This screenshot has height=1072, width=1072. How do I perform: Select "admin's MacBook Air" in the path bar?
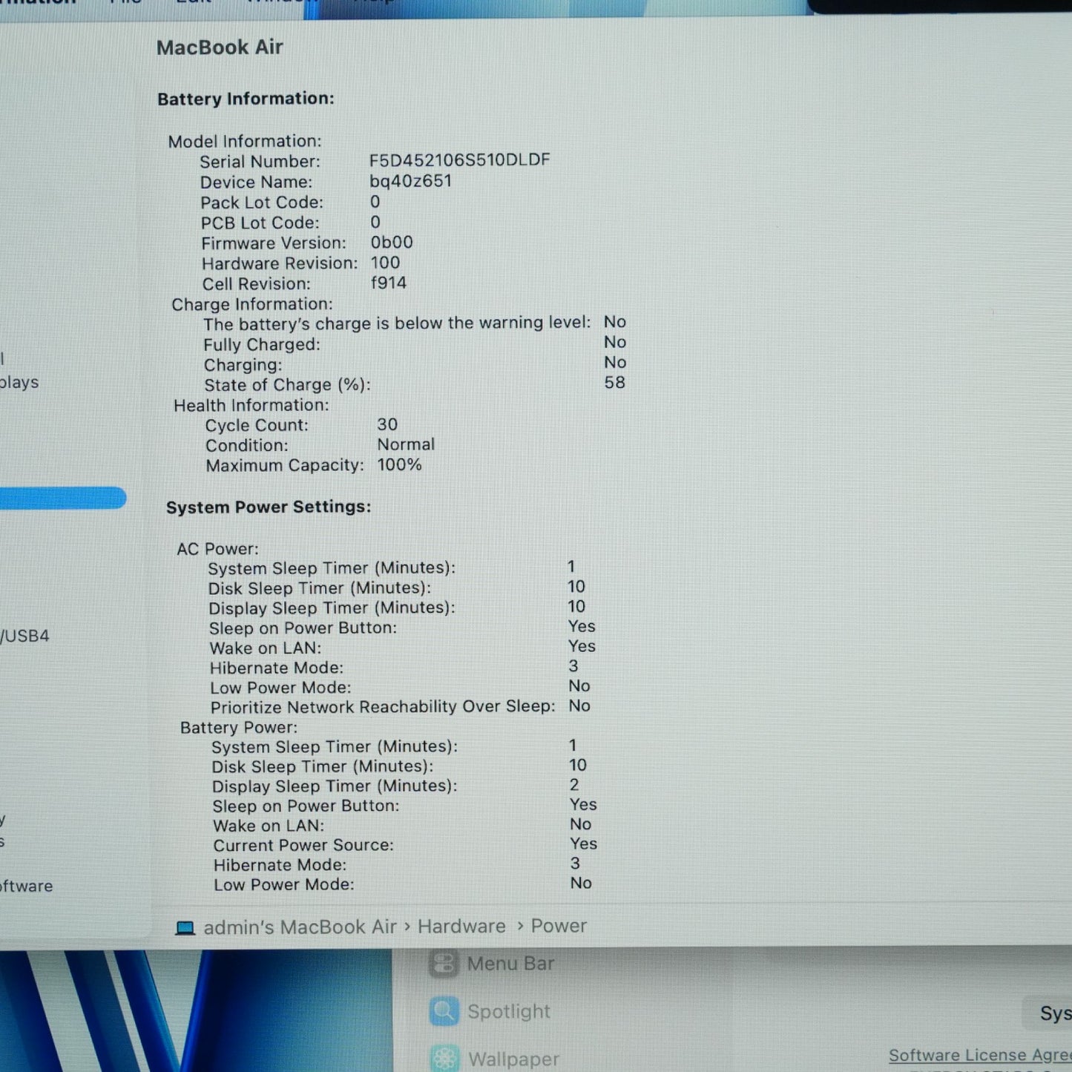pyautogui.click(x=300, y=927)
